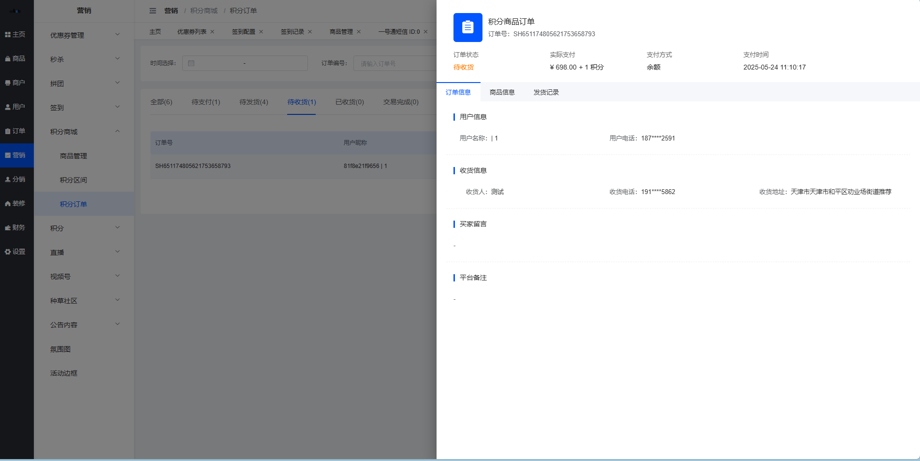The width and height of the screenshot is (920, 461).
Task: Switch to the 商品信息 tab
Action: coord(502,92)
